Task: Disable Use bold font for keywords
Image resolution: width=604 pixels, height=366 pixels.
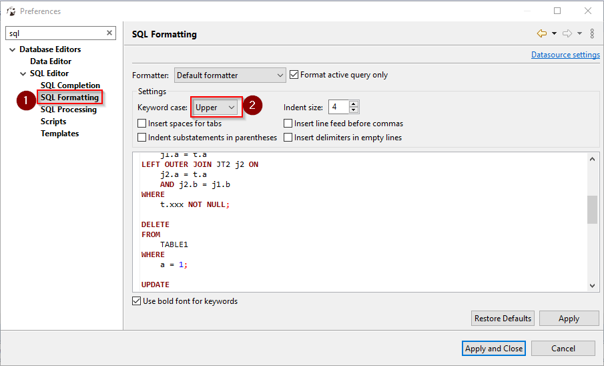Action: (x=136, y=301)
